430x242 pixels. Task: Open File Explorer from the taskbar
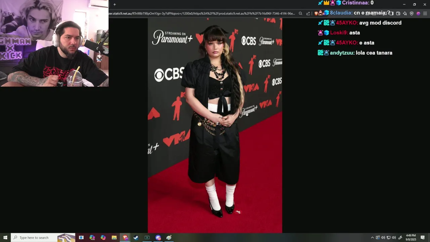tap(114, 238)
